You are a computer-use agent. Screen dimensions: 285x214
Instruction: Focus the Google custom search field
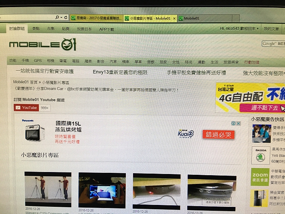pyautogui.click(x=273, y=44)
